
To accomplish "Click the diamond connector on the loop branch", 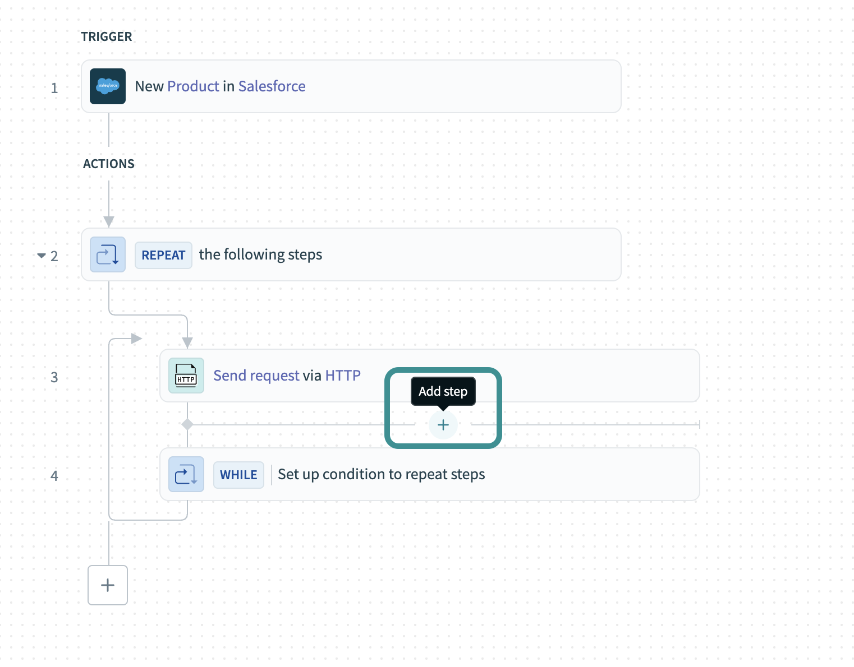I will [x=187, y=424].
